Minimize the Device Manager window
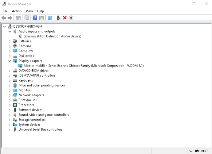This screenshot has height=154, width=212. [182, 4]
